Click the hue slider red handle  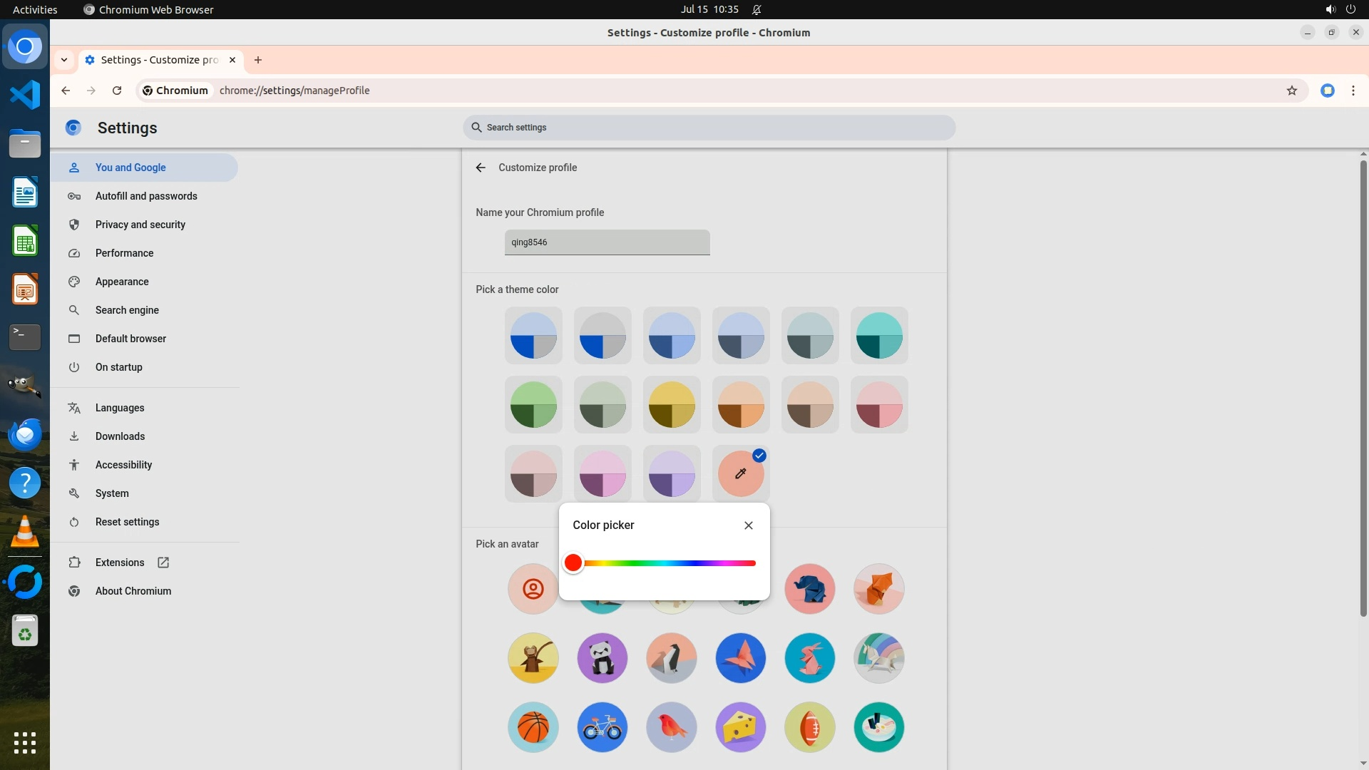point(573,563)
